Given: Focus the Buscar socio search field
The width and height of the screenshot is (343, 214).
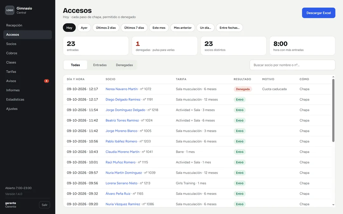Looking at the screenshot, I should pos(292,65).
